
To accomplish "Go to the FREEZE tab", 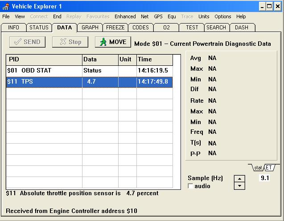I will pyautogui.click(x=115, y=28).
